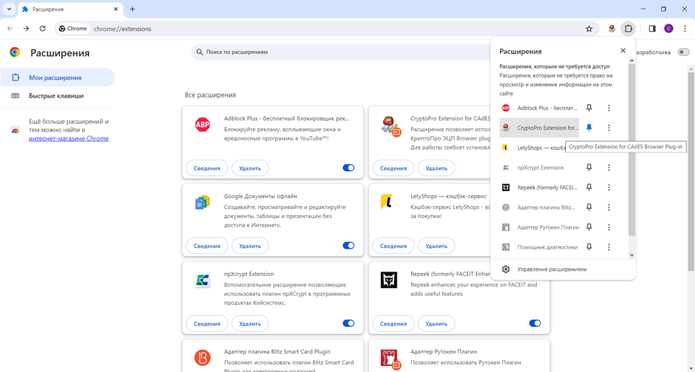Open more options for CryptoPro Extension in popup
695x372 pixels.
pyautogui.click(x=609, y=128)
